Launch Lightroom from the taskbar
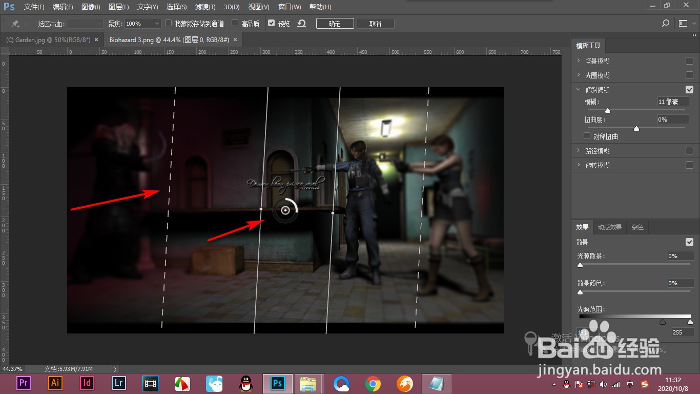Screen dimensions: 700x394 coord(119,383)
